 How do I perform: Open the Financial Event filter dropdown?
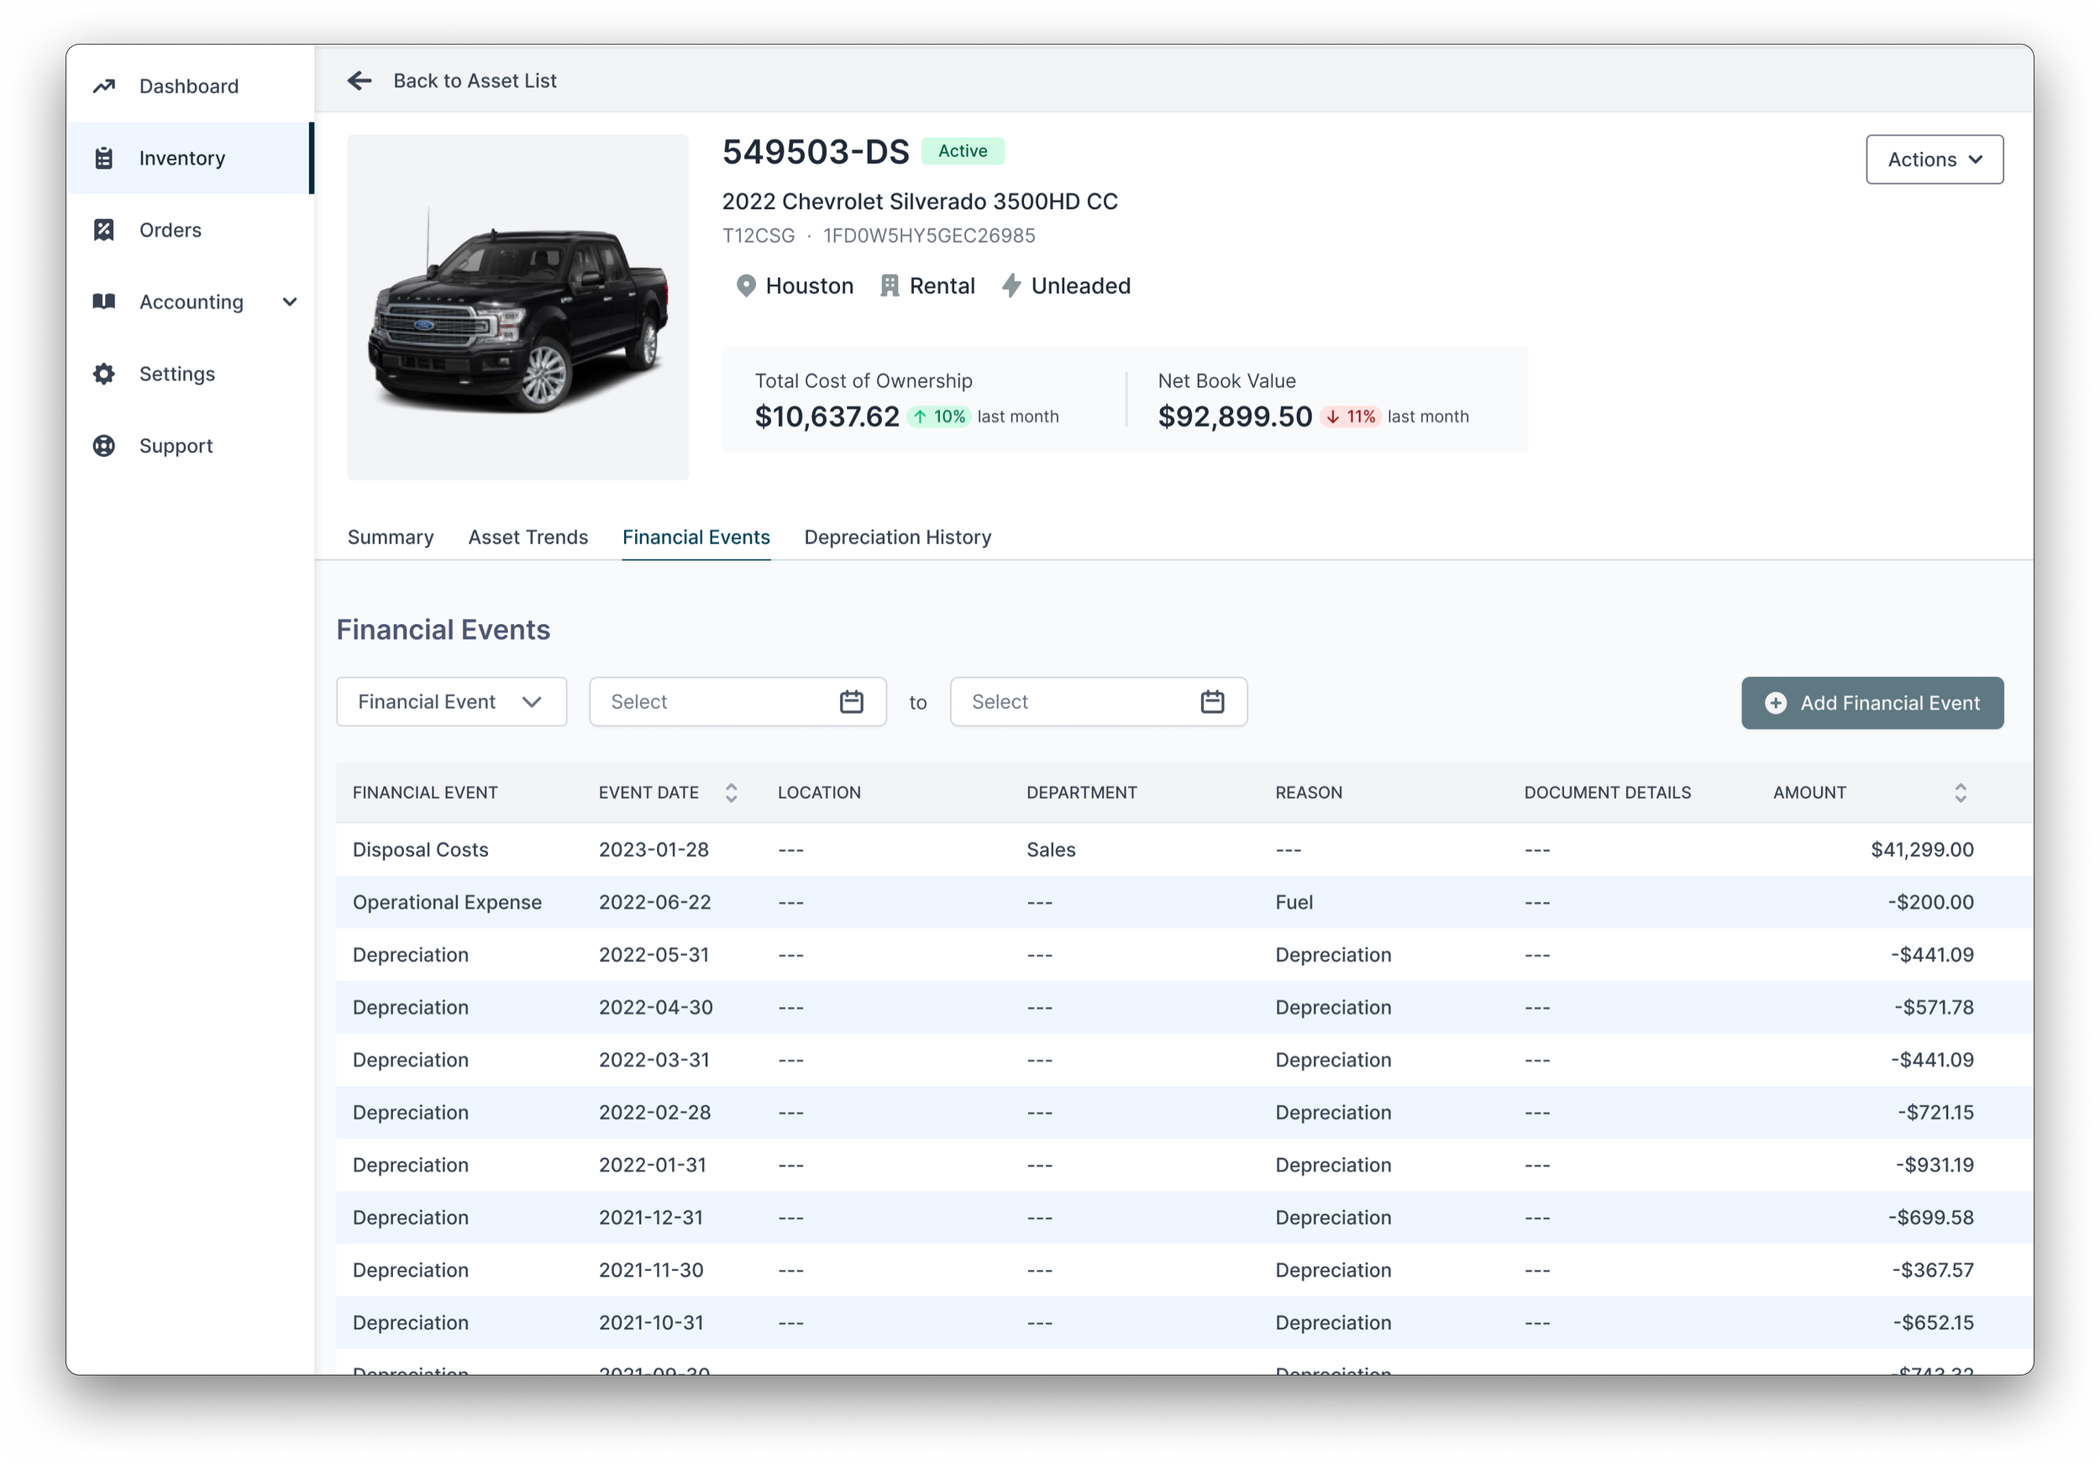(x=451, y=701)
